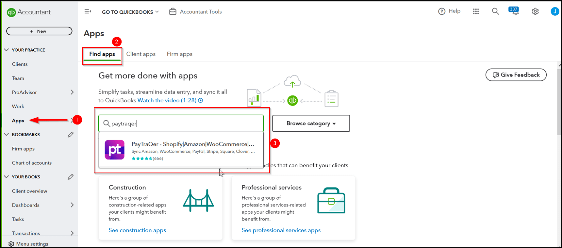Click the PayTraQer pt app logo
The image size is (562, 248).
coord(114,150)
